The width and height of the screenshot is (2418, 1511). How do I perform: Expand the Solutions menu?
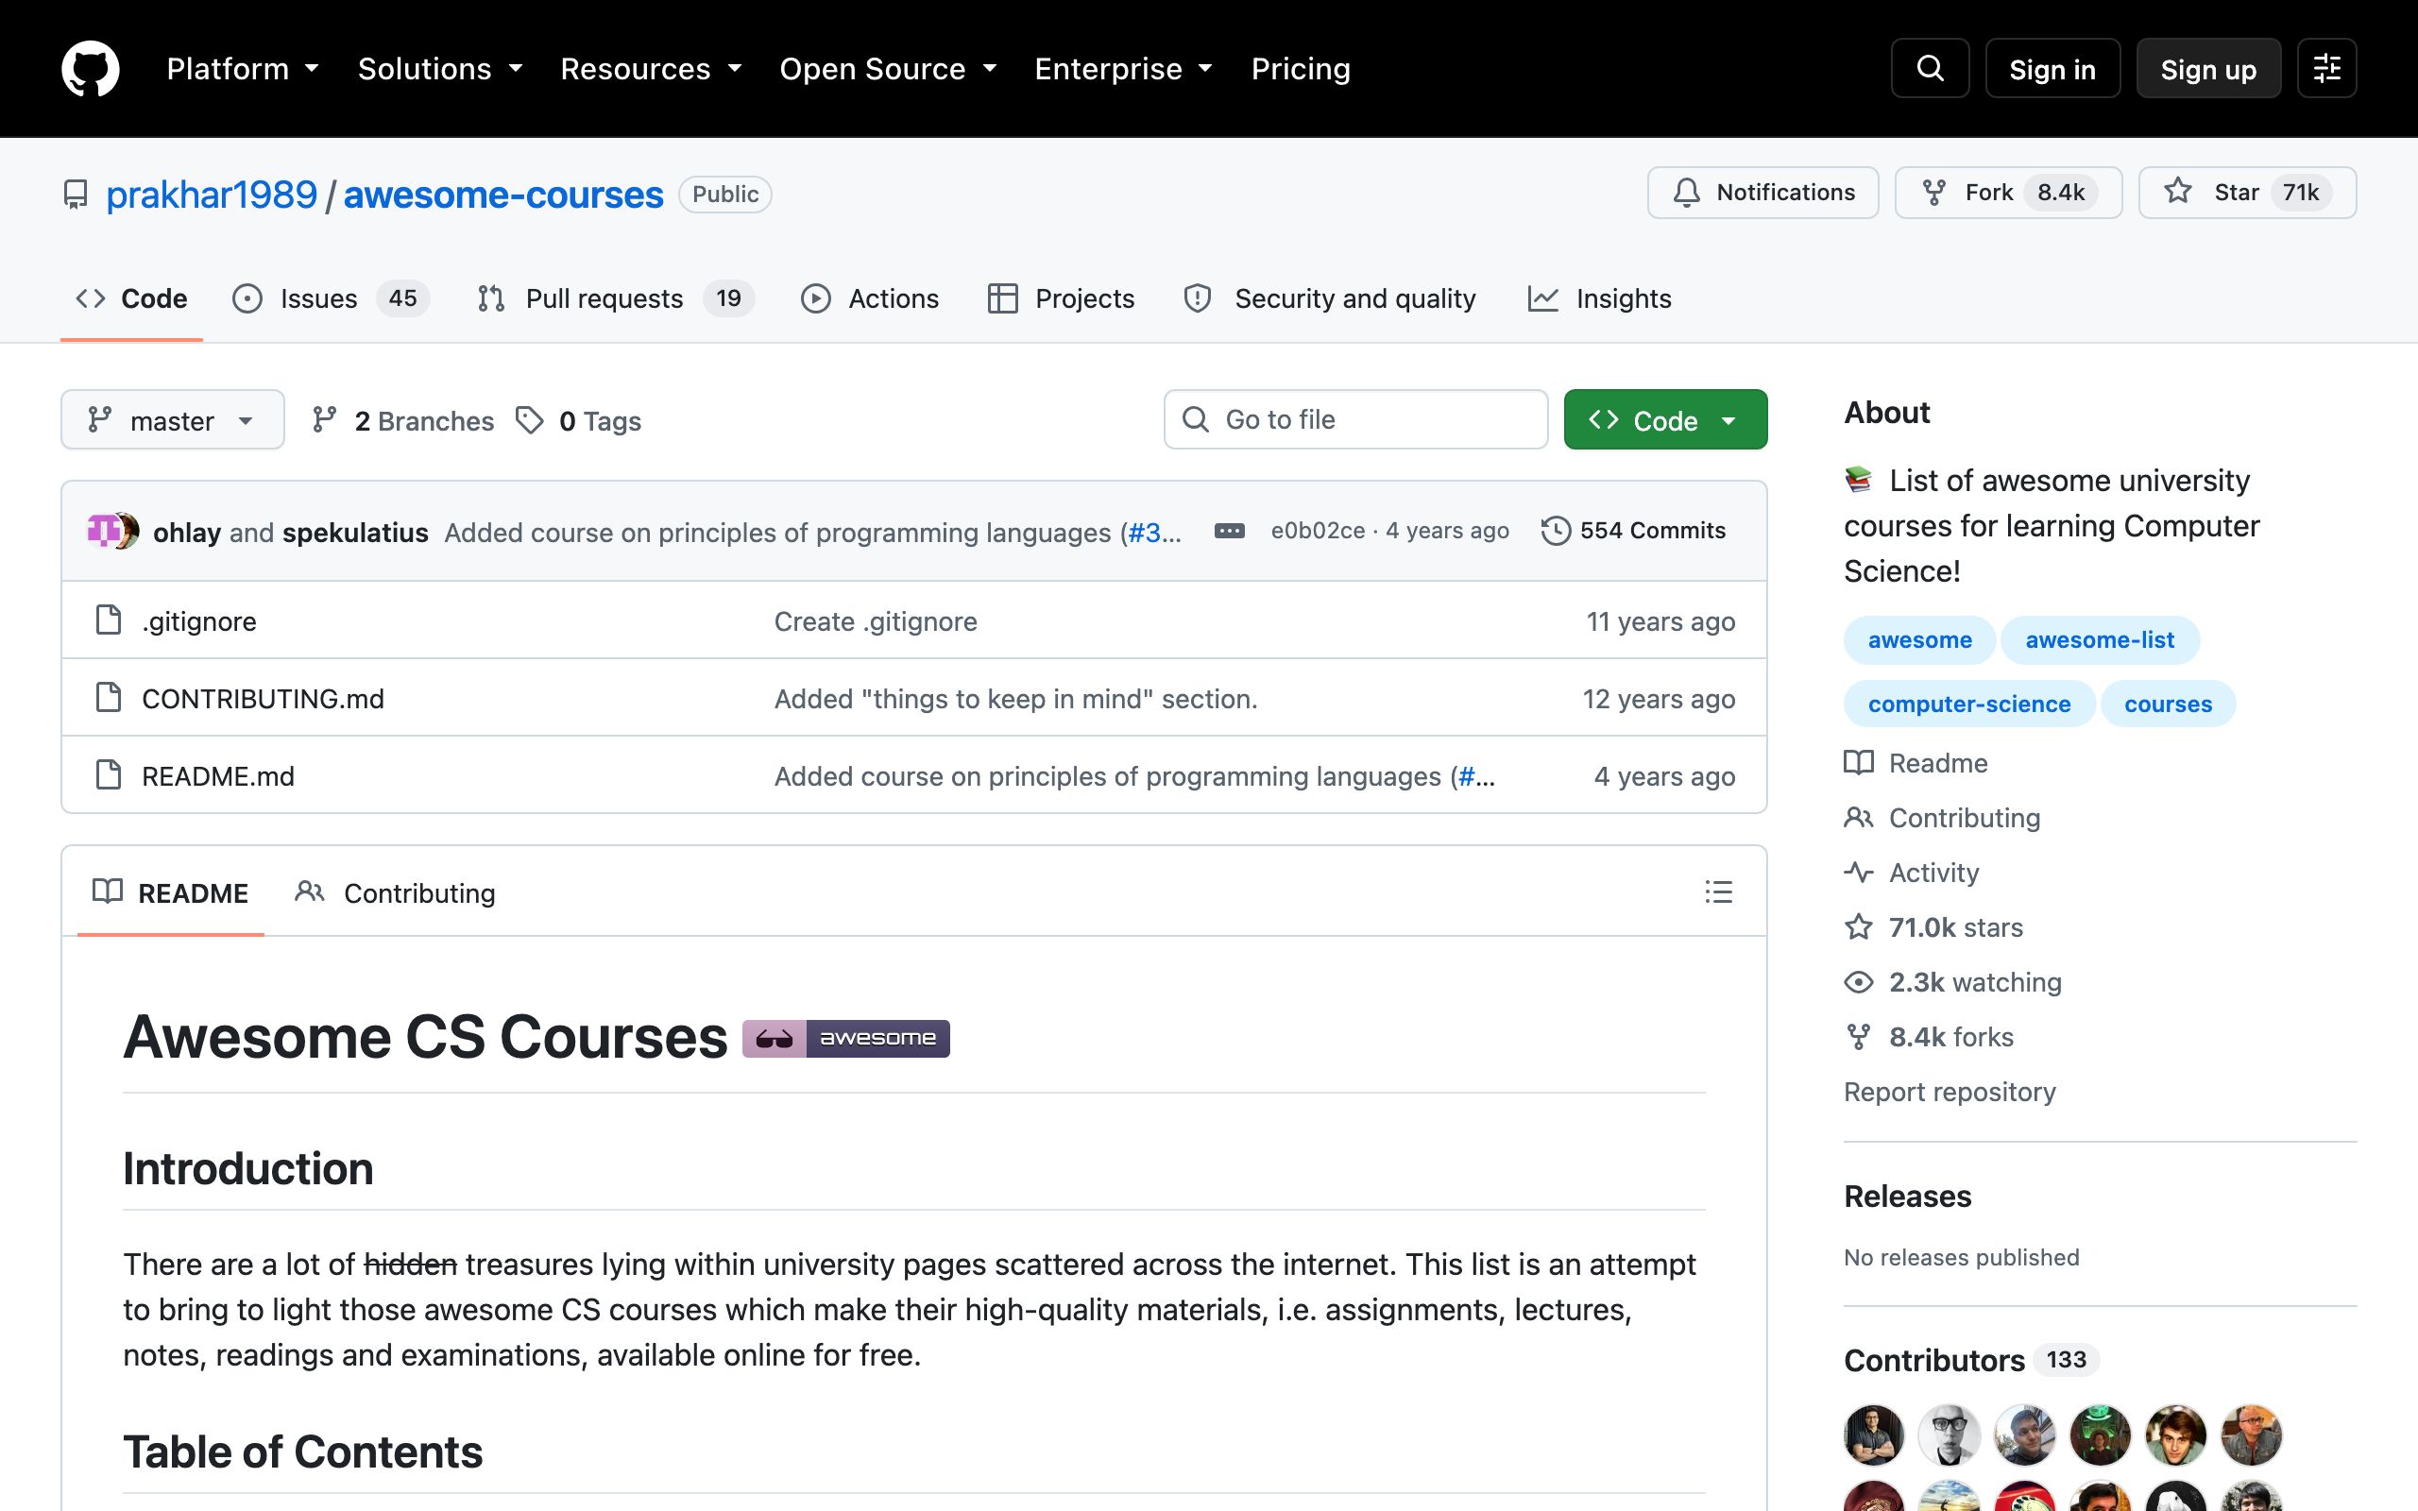pos(439,69)
